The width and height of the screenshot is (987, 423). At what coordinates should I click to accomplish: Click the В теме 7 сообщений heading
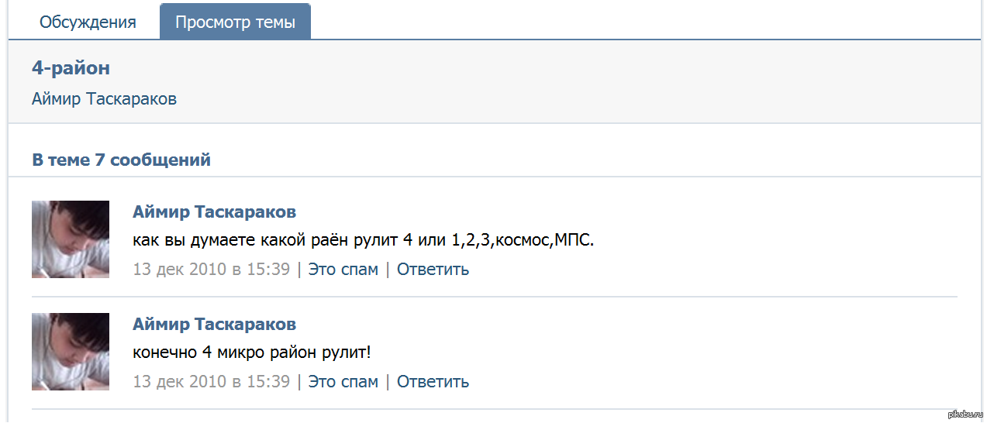(x=121, y=160)
